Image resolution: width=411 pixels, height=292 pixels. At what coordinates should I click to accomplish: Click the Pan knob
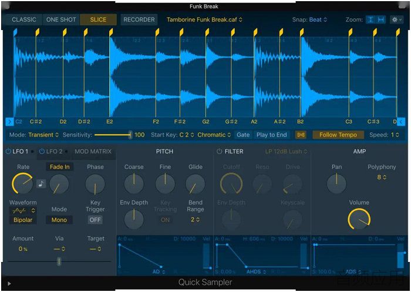[x=336, y=183]
